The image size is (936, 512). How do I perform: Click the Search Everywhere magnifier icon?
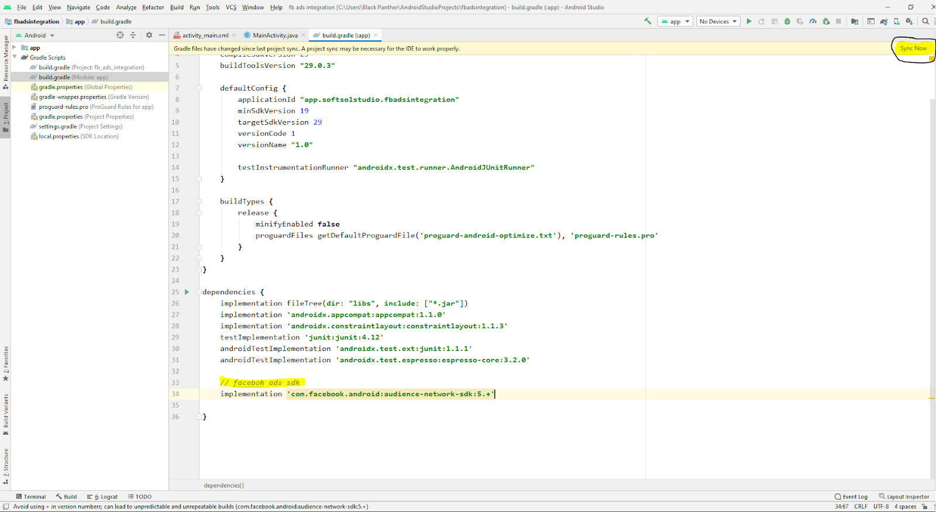[x=925, y=21]
